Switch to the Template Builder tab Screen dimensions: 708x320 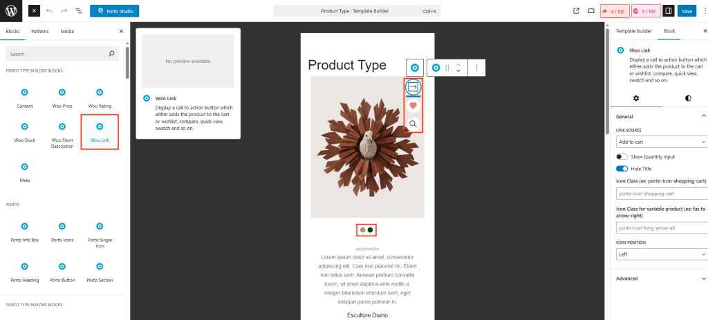tap(633, 31)
